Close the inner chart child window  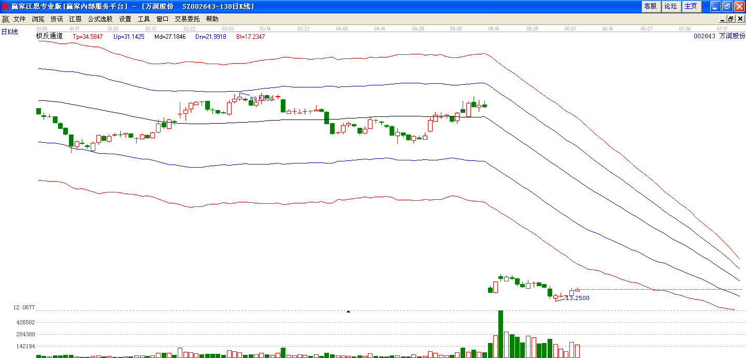740,19
